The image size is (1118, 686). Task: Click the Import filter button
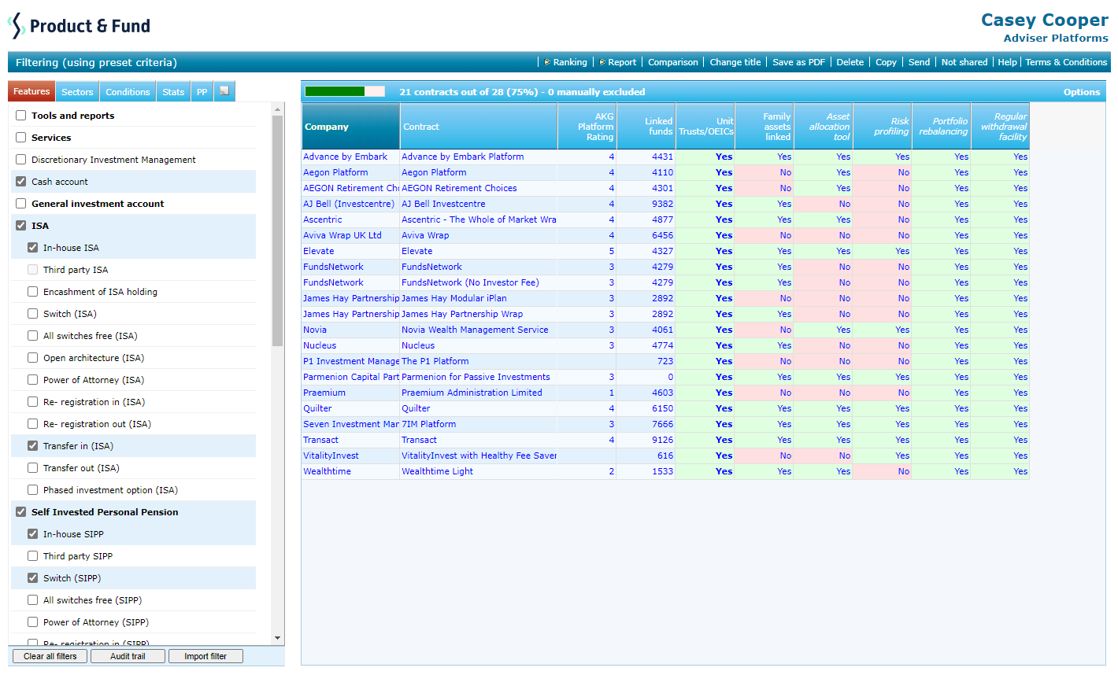[x=205, y=656]
